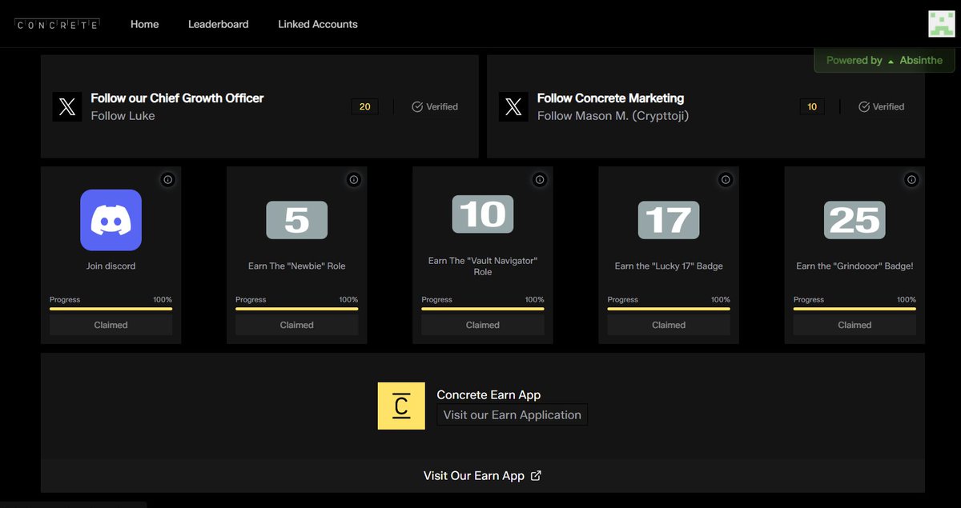Click the number 10 badge image
This screenshot has width=961, height=508.
point(483,214)
